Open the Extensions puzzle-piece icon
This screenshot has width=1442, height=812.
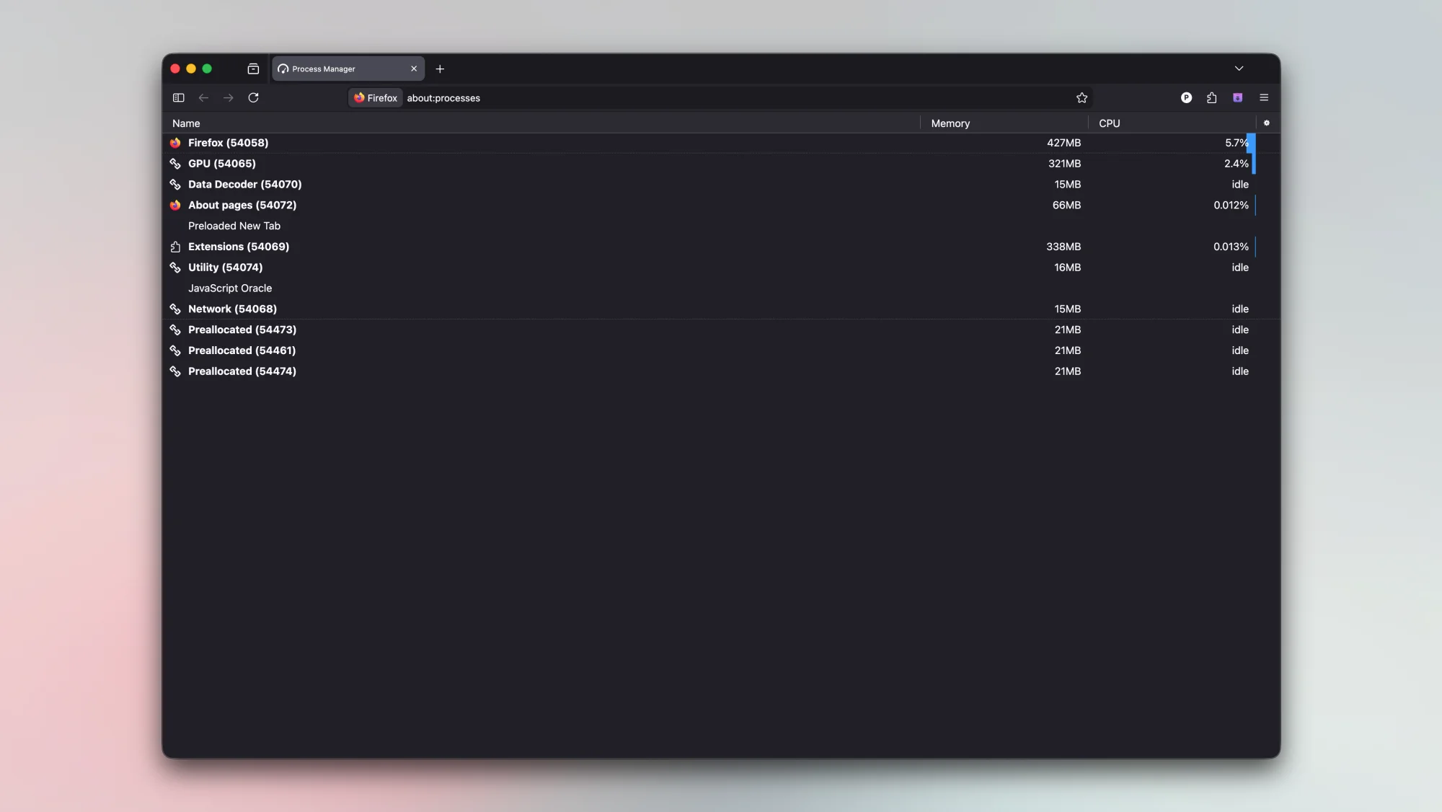click(1212, 97)
